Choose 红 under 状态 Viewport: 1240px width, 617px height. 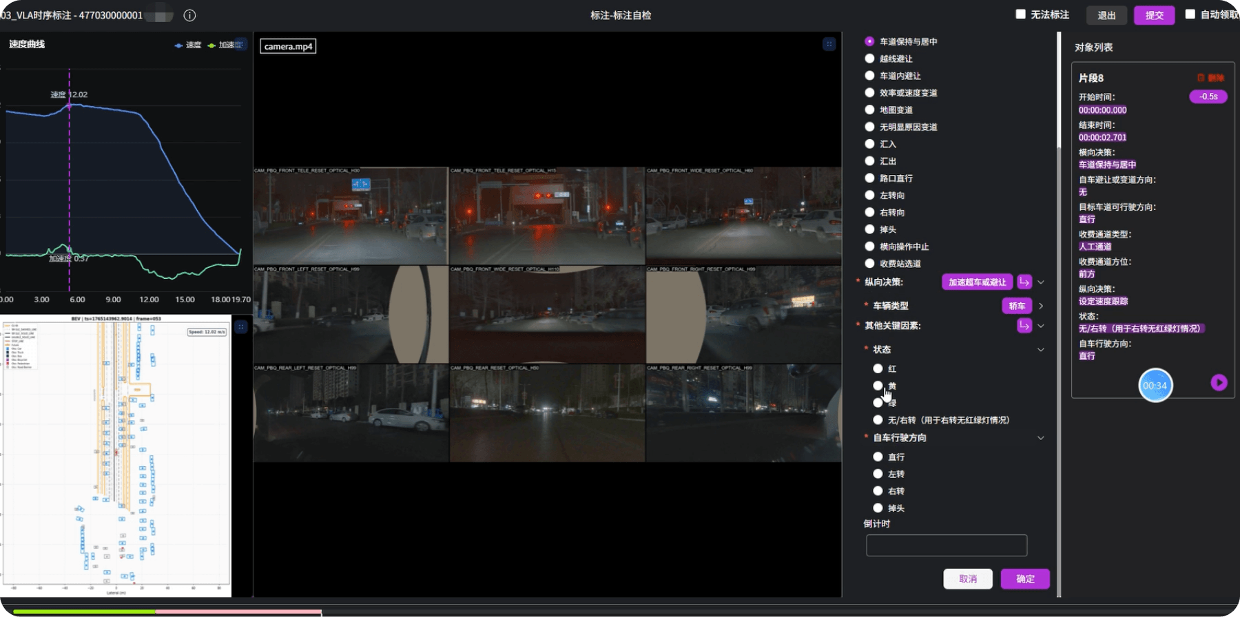(x=878, y=369)
